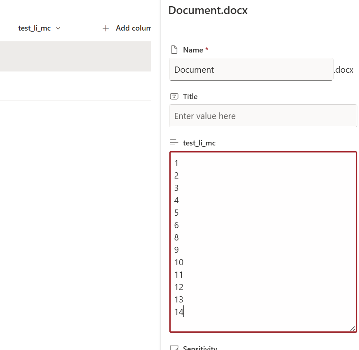
Task: Click the Title field showing Enter value here
Action: [x=263, y=116]
